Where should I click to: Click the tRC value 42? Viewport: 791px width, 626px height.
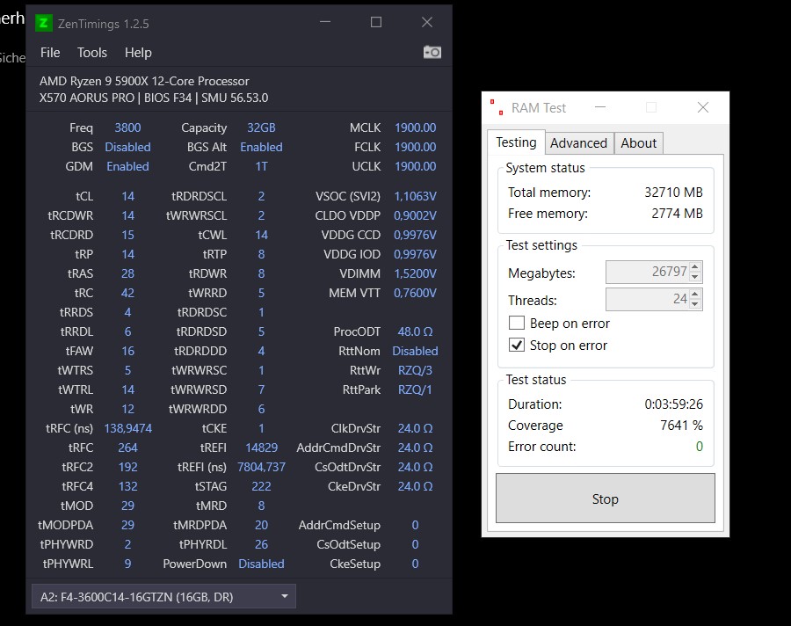[x=127, y=293]
